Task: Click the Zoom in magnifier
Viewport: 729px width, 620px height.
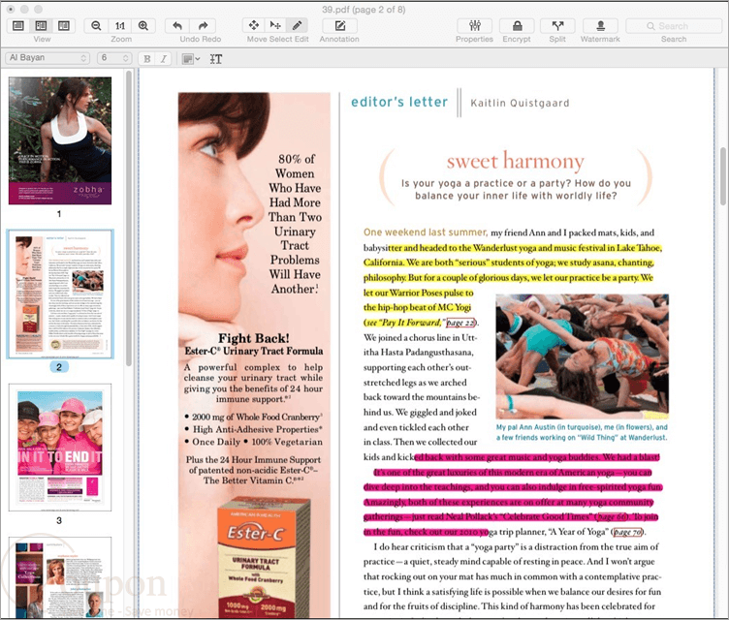Action: coord(143,25)
